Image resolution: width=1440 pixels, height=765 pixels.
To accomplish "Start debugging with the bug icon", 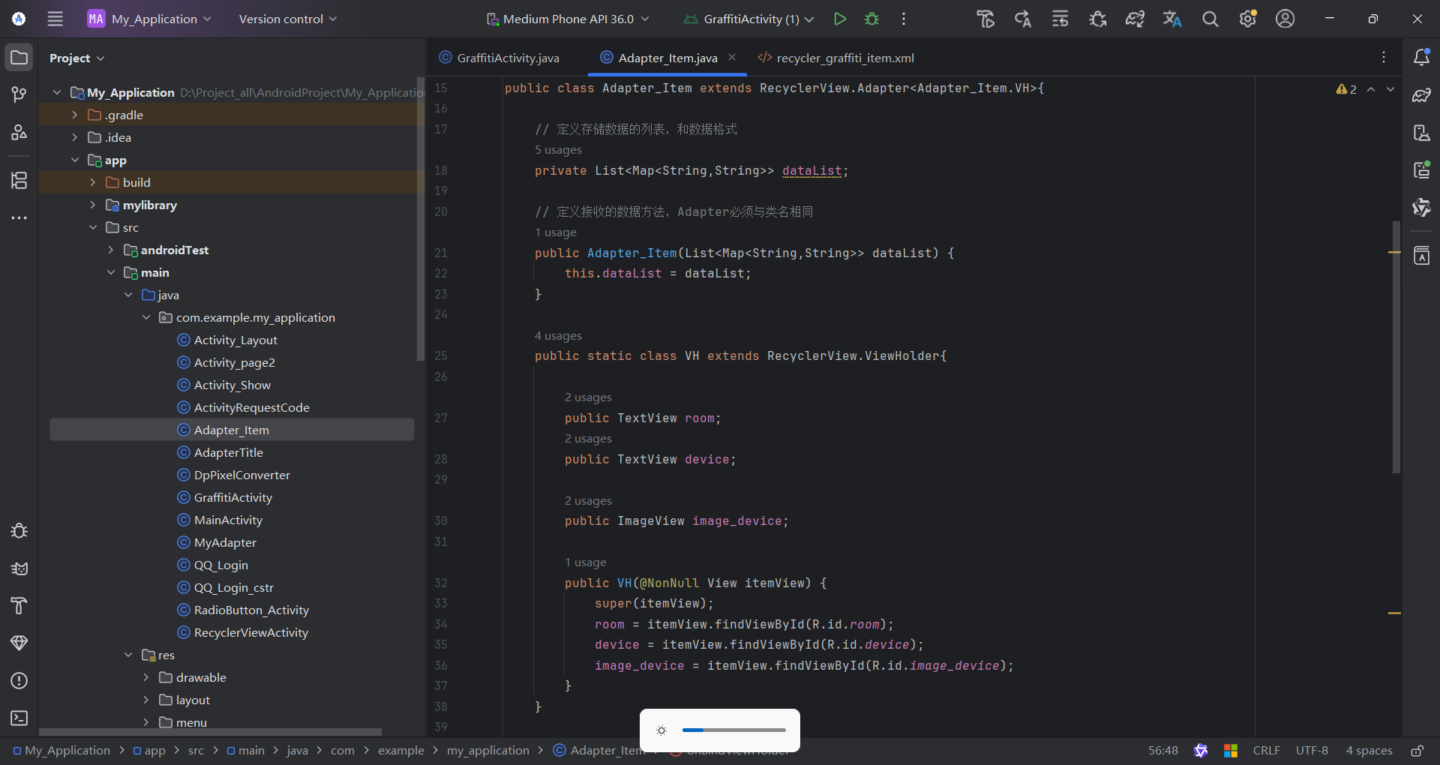I will coord(871,19).
